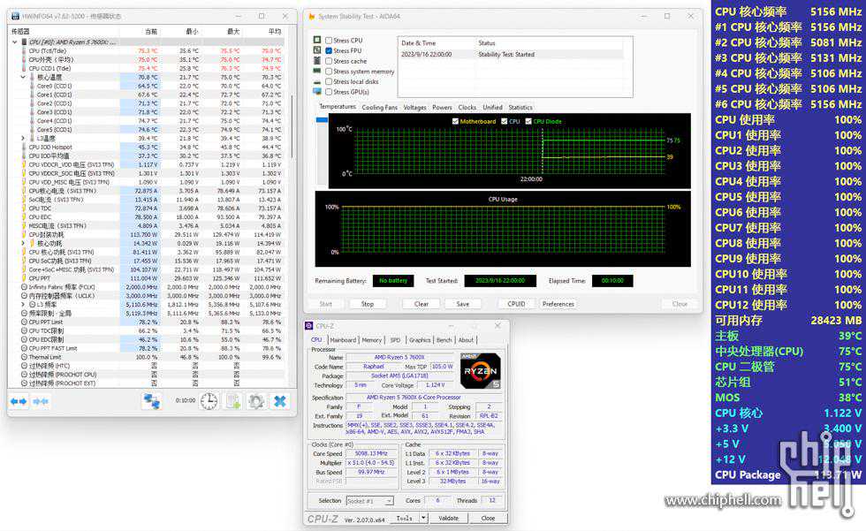Switch to the Cooling Fans tab
This screenshot has width=866, height=531.
point(379,108)
